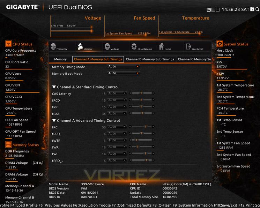Image resolution: width=260 pixels, height=208 pixels.
Task: Open the Frequency section icon
Action: (x=53, y=46)
